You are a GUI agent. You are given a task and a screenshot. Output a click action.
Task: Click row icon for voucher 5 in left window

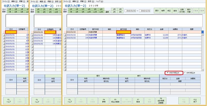(x=4, y=38)
